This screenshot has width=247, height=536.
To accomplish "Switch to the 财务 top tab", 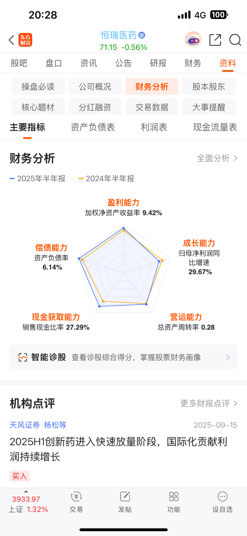I will tap(193, 63).
